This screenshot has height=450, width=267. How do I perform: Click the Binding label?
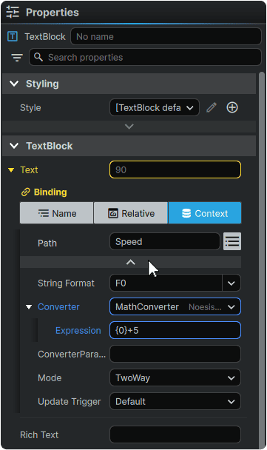click(x=50, y=192)
